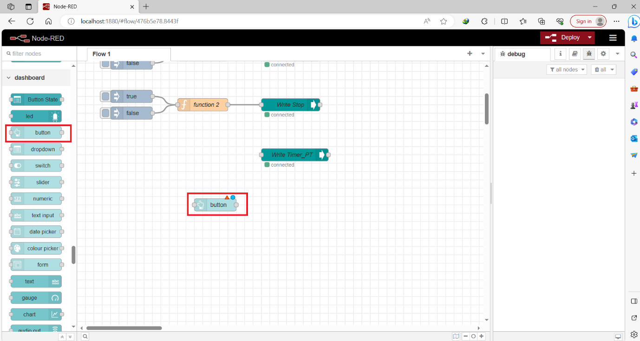Open debug sidebar settings gear
640x341 pixels.
[x=603, y=54]
